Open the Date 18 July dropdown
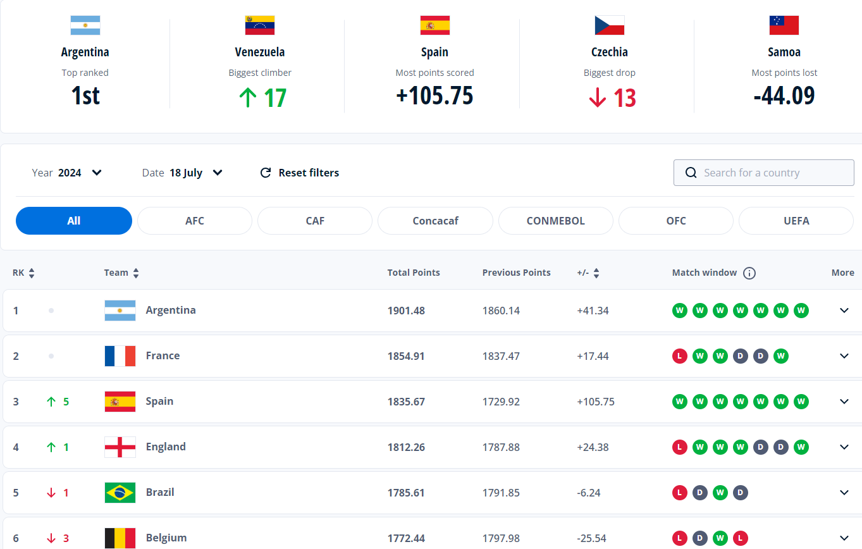The image size is (862, 549). pos(183,173)
